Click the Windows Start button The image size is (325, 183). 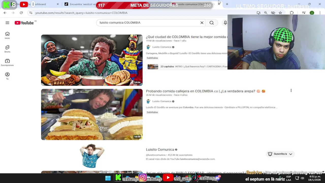(x=108, y=178)
